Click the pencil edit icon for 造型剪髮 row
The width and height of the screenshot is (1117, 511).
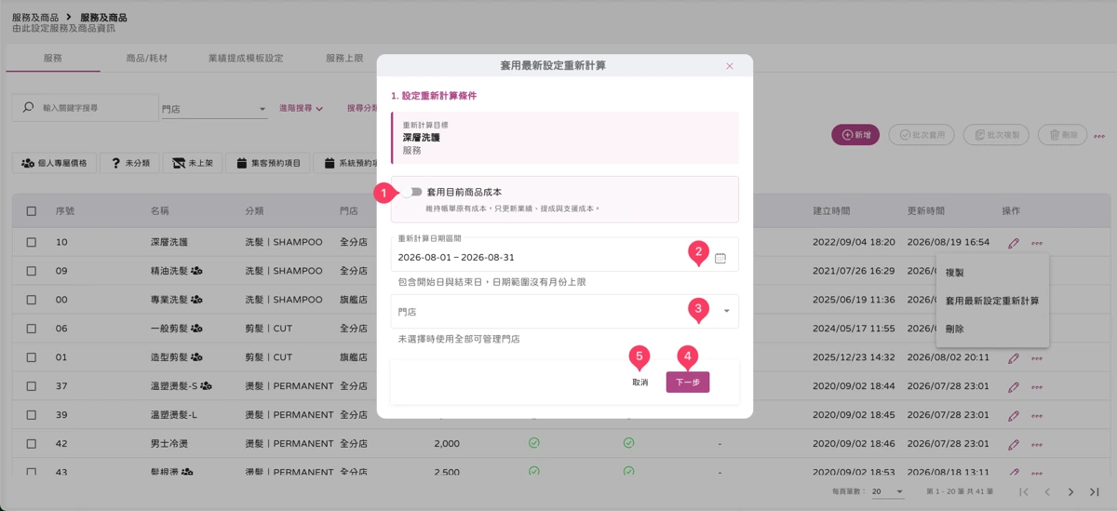click(x=1014, y=357)
